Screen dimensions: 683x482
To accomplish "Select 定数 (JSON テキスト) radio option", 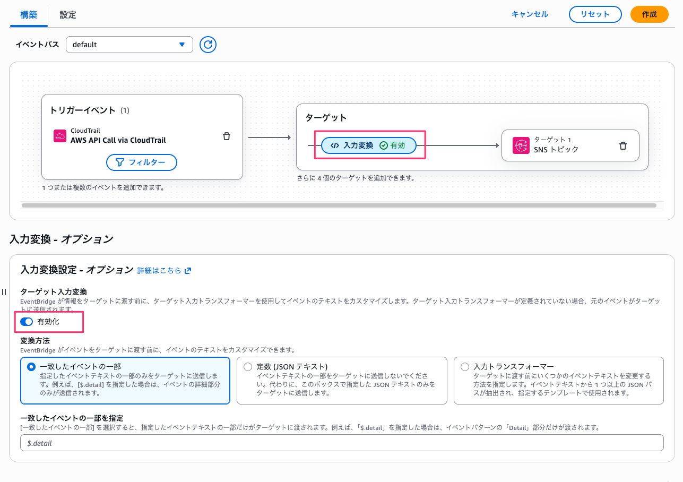I will pyautogui.click(x=248, y=366).
